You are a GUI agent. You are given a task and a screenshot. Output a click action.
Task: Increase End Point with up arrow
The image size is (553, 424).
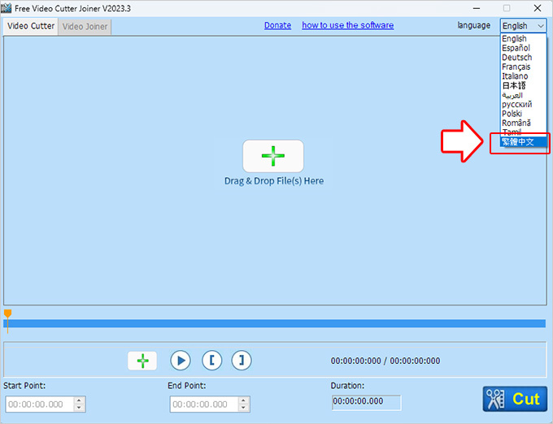click(243, 400)
